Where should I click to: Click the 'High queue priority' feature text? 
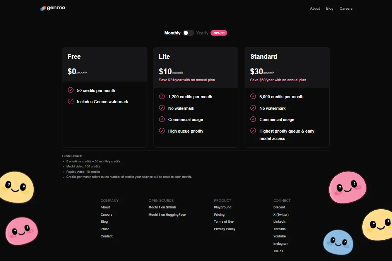coord(186,131)
